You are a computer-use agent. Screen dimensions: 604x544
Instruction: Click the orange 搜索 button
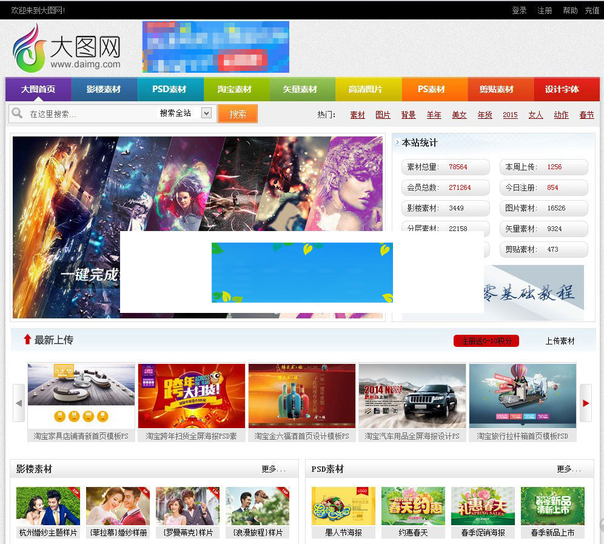[x=238, y=113]
